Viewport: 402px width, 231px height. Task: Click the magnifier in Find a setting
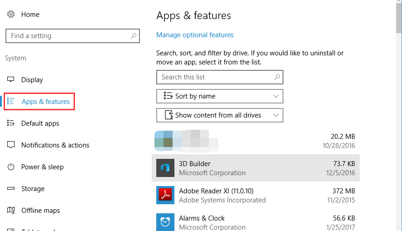click(x=133, y=36)
